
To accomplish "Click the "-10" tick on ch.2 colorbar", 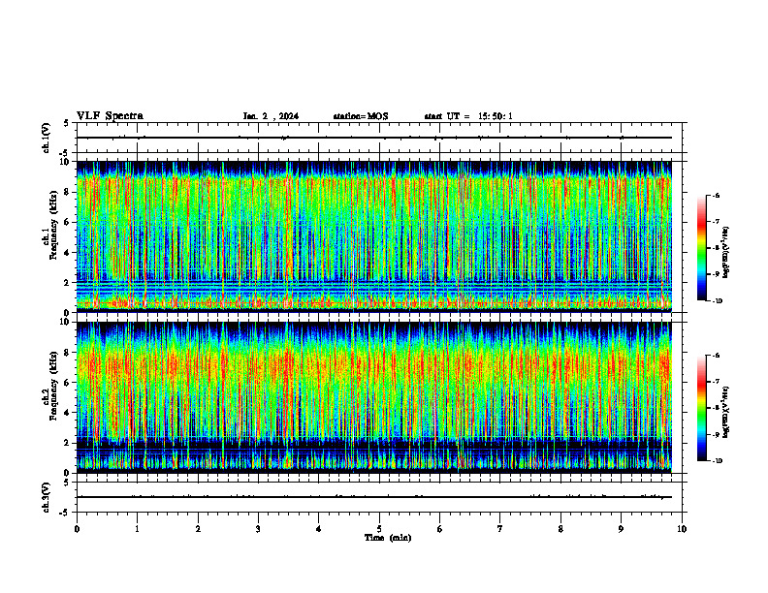I will (x=717, y=461).
